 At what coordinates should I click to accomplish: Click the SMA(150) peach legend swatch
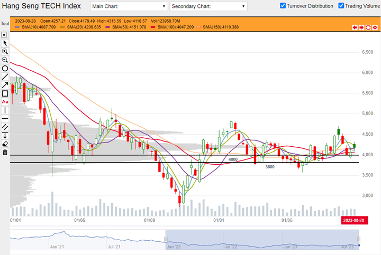[x=198, y=27]
